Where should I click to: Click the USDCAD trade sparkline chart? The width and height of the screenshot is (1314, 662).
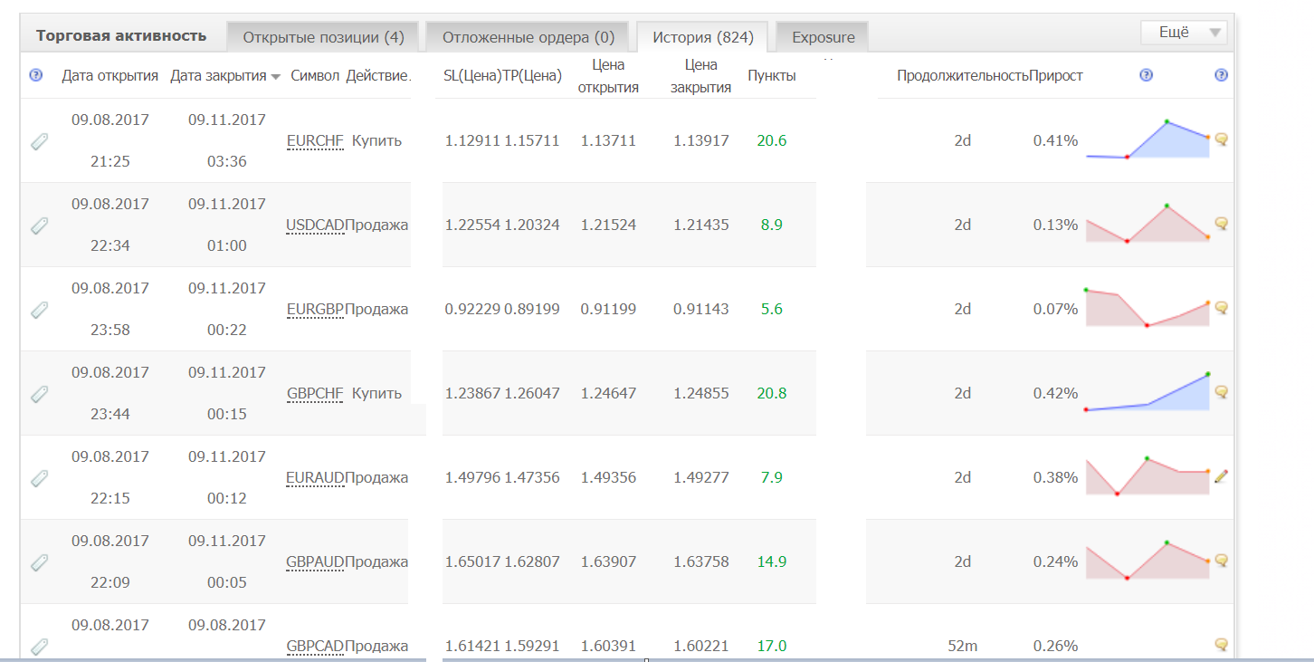tap(1147, 224)
